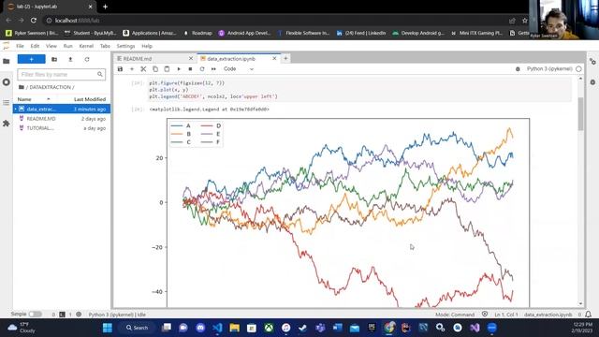This screenshot has width=599, height=337.
Task: Open Visual Studio Code from taskbar
Action: (217, 328)
